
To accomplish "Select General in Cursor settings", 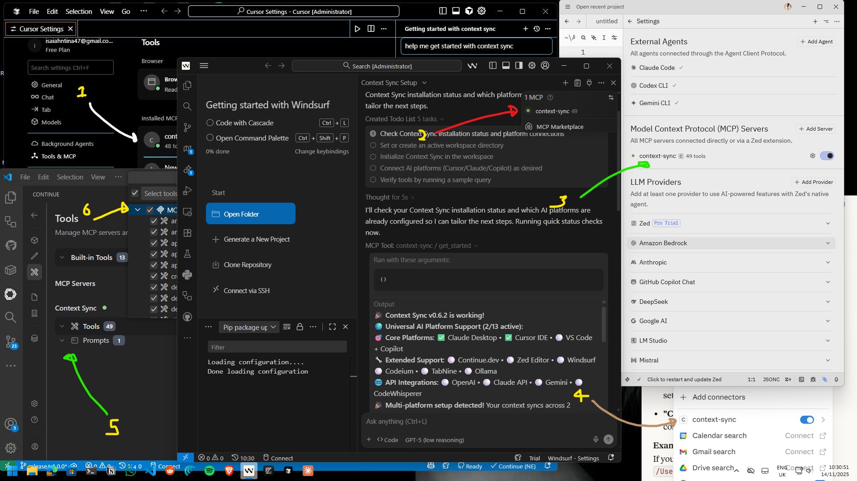I will click(51, 85).
